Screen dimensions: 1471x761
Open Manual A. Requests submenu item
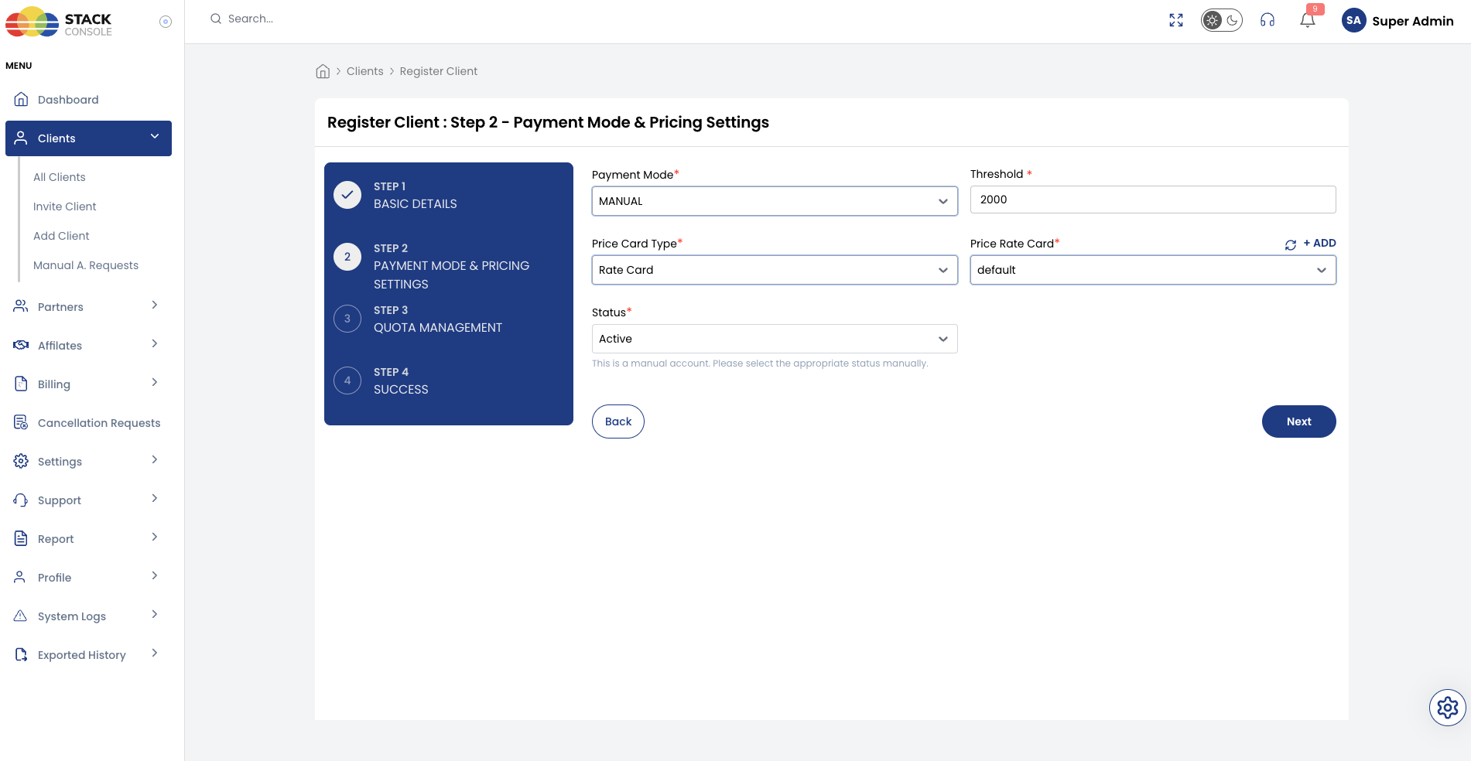86,265
